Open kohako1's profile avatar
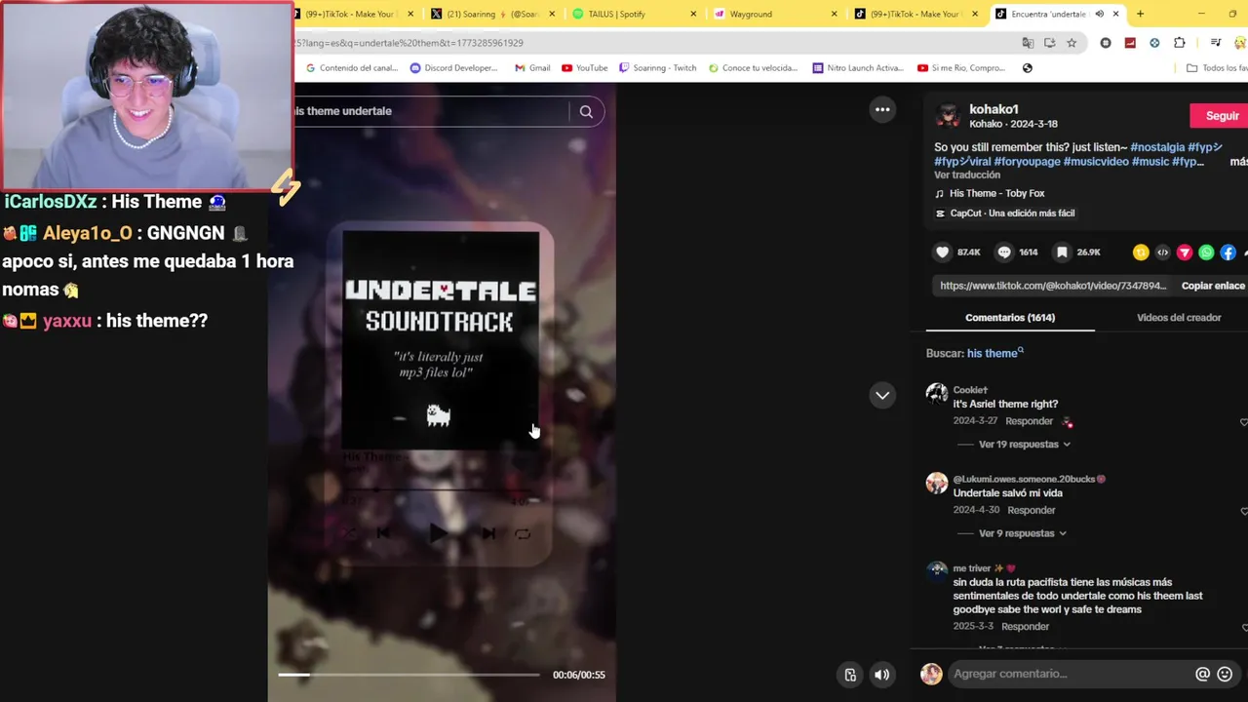This screenshot has width=1248, height=702. click(947, 115)
